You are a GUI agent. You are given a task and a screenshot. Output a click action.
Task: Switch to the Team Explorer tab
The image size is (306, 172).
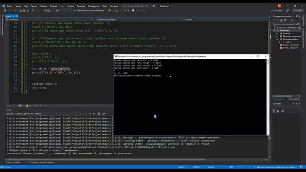point(294,99)
